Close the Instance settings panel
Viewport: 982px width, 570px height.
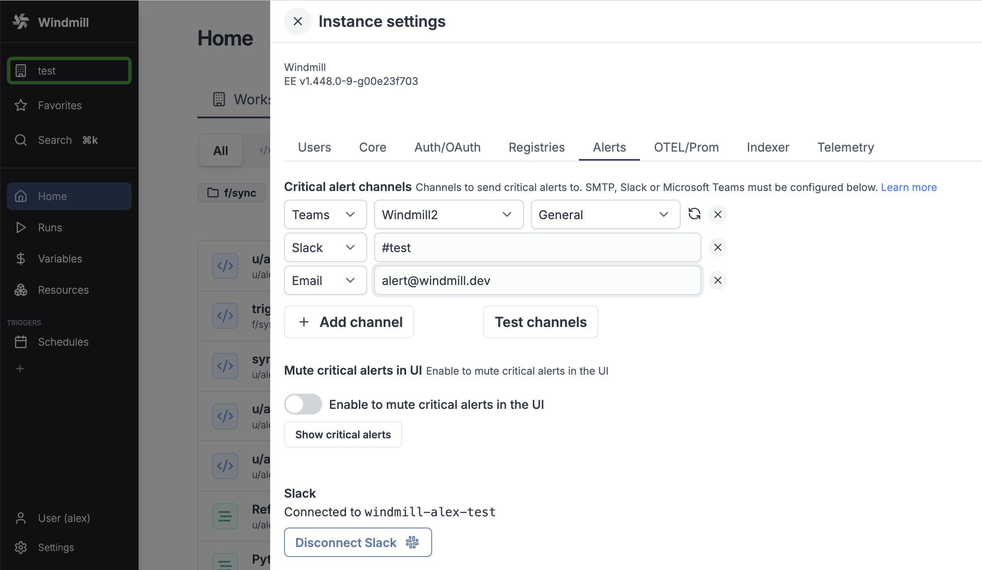(x=297, y=21)
